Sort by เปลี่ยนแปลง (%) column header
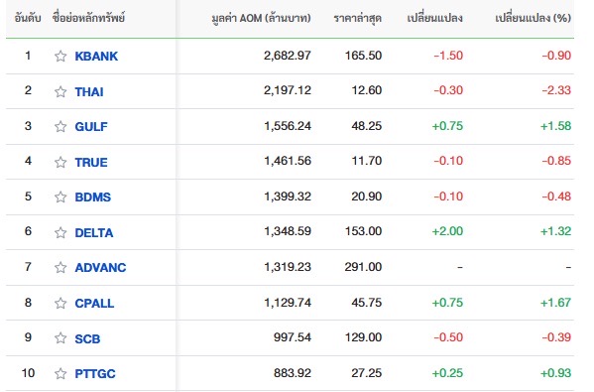 (x=533, y=18)
